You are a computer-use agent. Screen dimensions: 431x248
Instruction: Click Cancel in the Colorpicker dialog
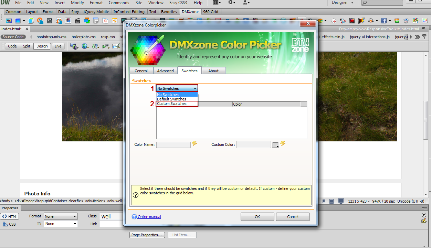(x=293, y=217)
